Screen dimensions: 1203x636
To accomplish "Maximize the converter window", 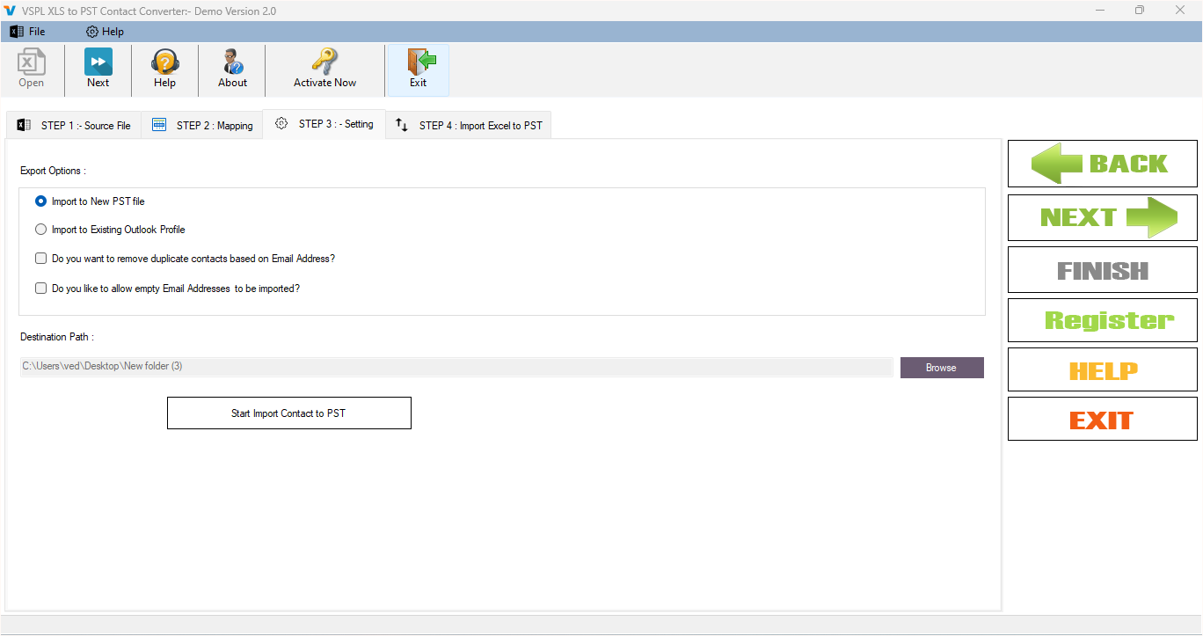I will pyautogui.click(x=1140, y=11).
